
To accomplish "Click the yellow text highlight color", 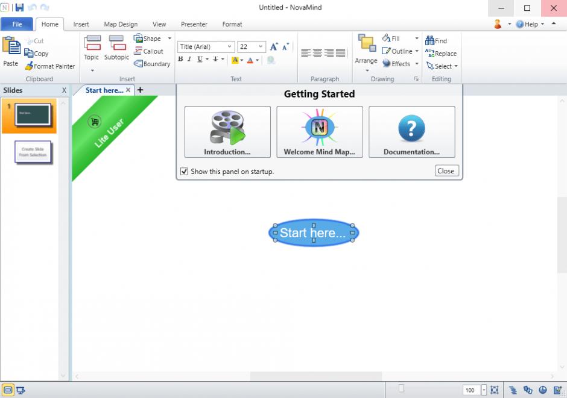I will point(235,60).
